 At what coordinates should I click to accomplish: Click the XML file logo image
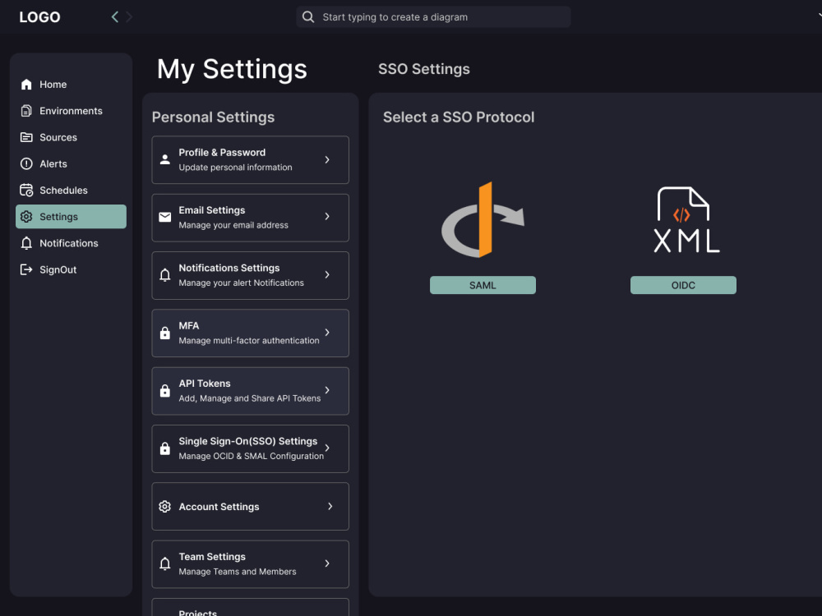[x=686, y=219]
